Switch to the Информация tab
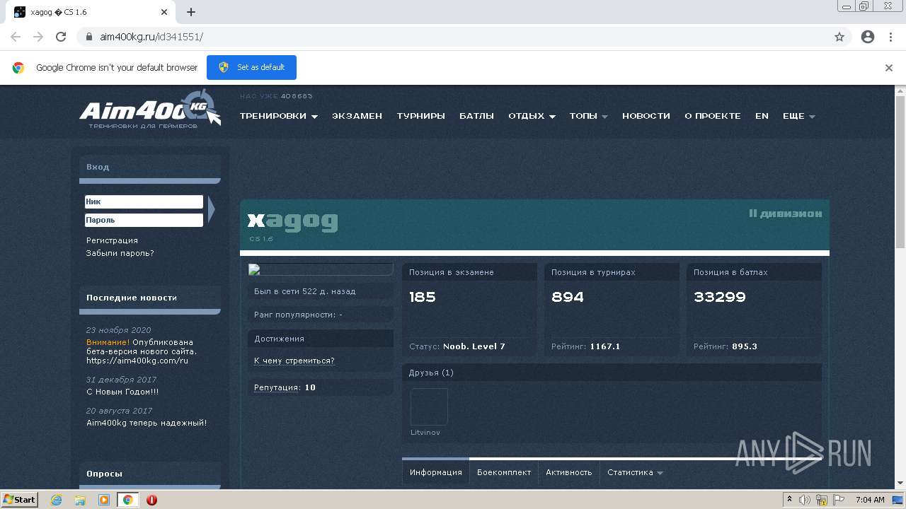906x509 pixels. 435,472
